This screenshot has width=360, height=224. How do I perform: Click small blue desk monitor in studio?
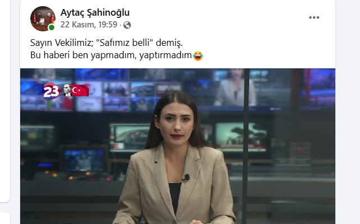83,160
